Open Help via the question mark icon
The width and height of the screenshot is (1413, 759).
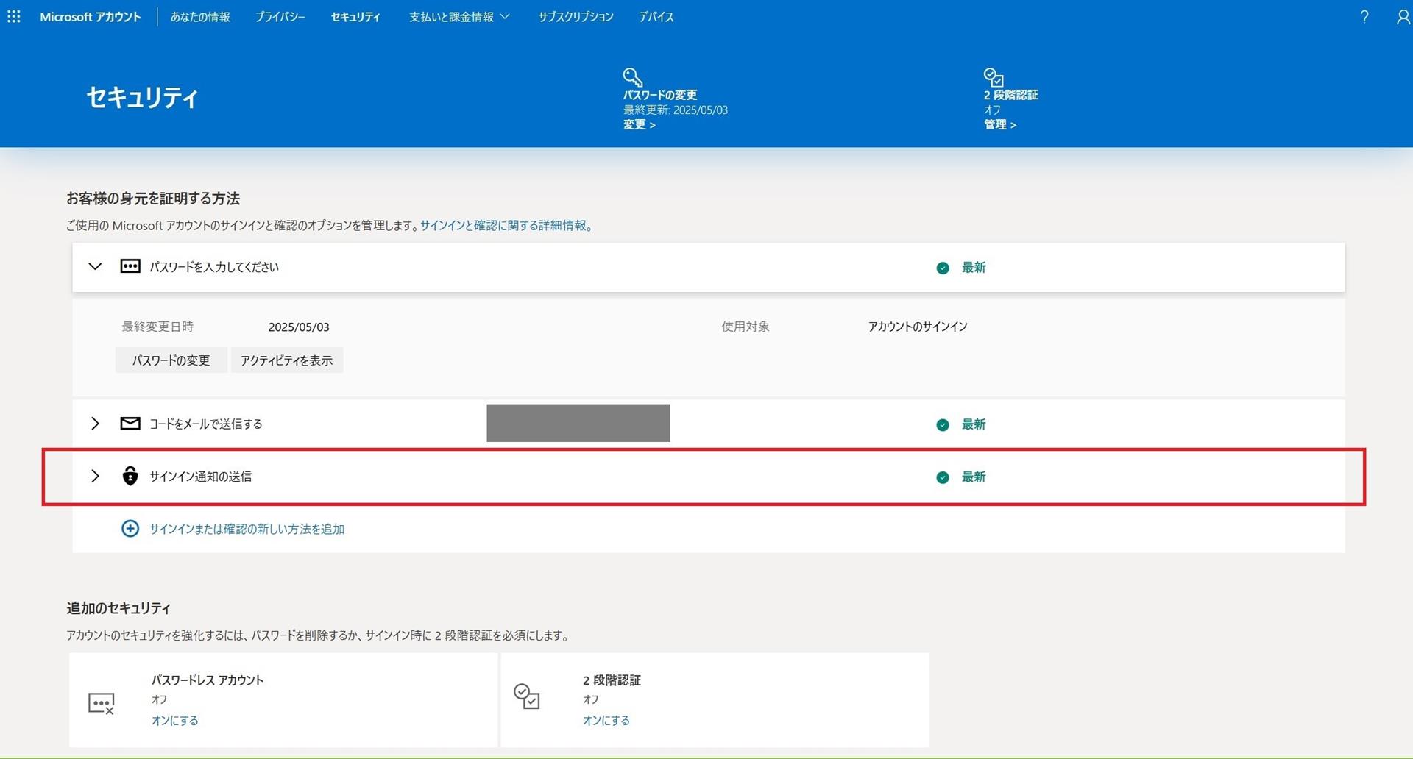click(x=1364, y=16)
